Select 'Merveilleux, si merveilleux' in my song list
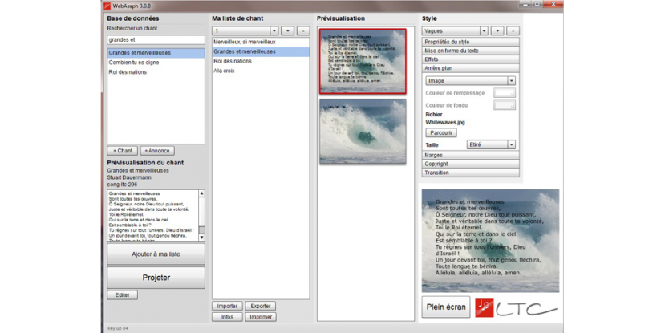 point(261,42)
